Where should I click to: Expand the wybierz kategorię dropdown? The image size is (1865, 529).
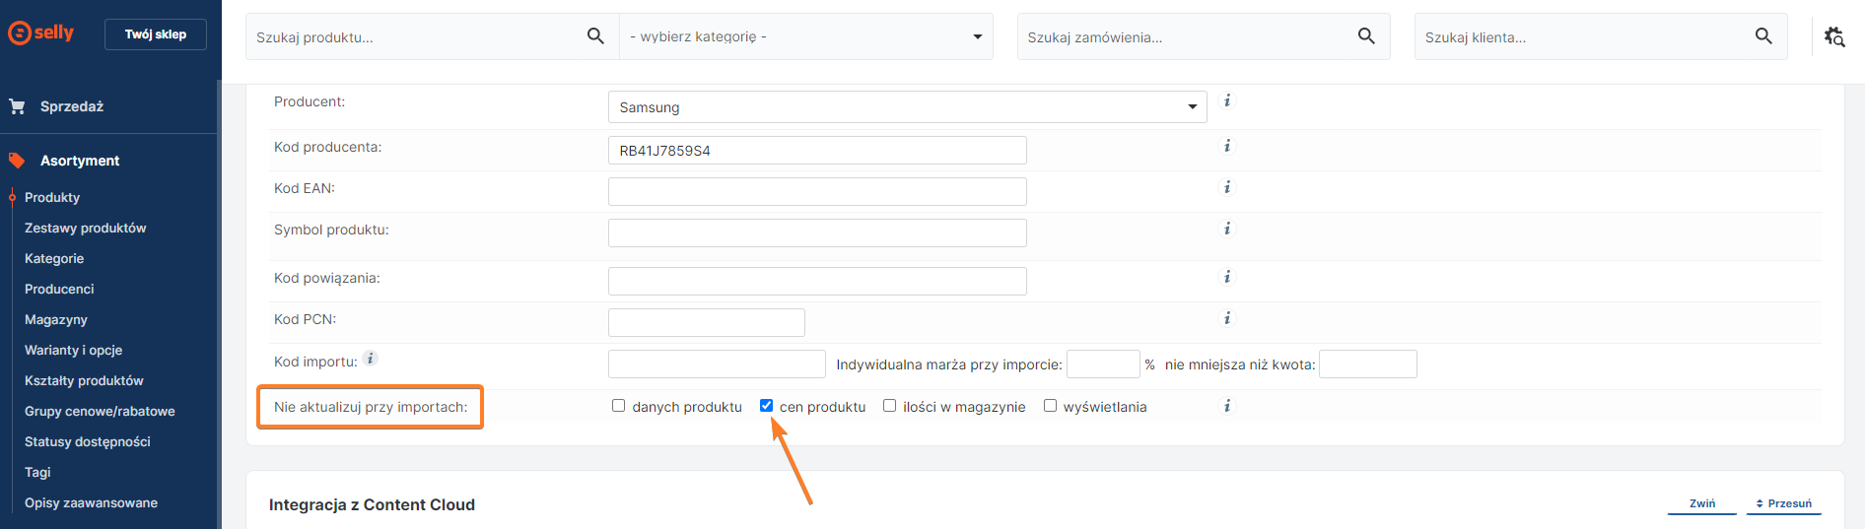tap(805, 36)
